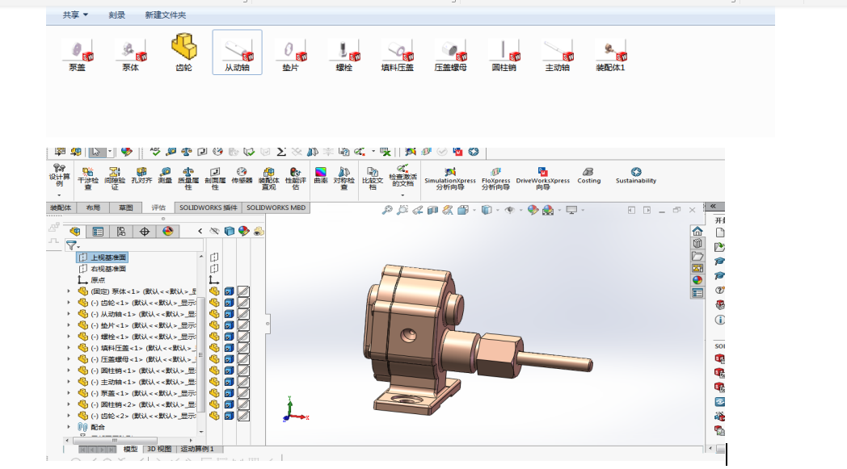The width and height of the screenshot is (847, 469).
Task: Toggle transparency box for 齿轮<1> row
Action: point(242,303)
